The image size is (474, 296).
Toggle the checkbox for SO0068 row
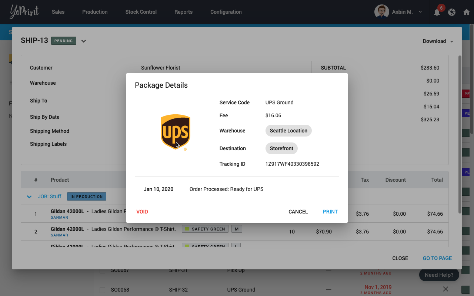click(x=103, y=290)
